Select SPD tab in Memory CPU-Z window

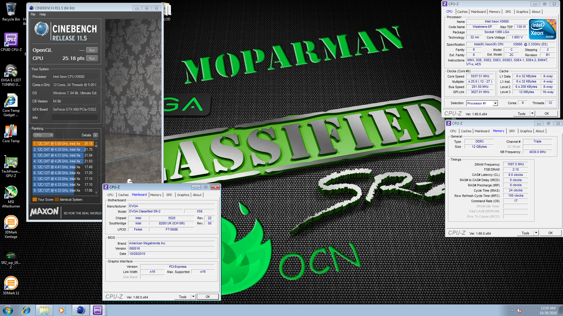point(512,131)
